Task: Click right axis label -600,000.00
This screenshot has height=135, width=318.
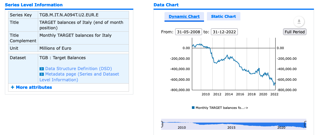Action: coord(287,80)
